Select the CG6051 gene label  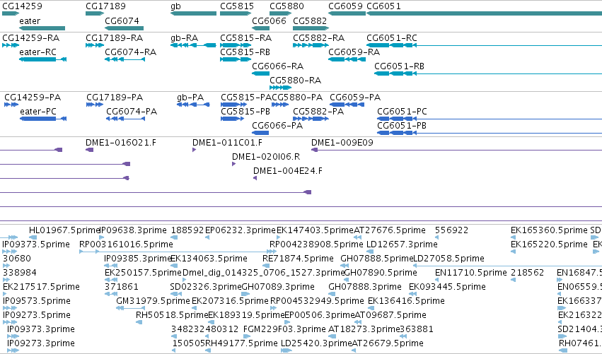384,6
